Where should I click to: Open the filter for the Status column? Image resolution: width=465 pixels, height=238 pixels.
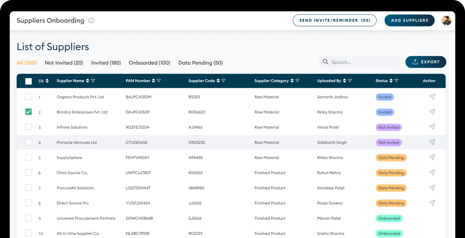pyautogui.click(x=397, y=81)
